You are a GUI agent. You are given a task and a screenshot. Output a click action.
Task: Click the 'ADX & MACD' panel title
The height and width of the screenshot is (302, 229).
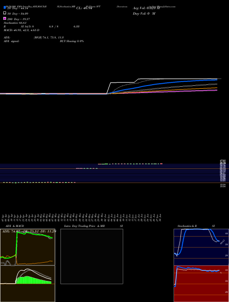pyautogui.click(x=15, y=226)
